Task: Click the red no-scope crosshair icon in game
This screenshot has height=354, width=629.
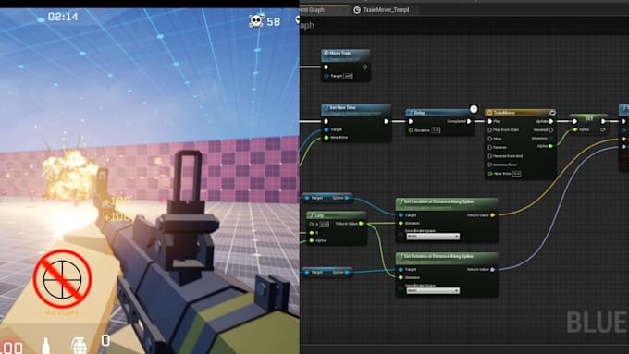Action: 62,279
